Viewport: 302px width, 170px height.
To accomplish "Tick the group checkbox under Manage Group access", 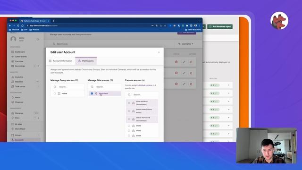I will (55, 93).
